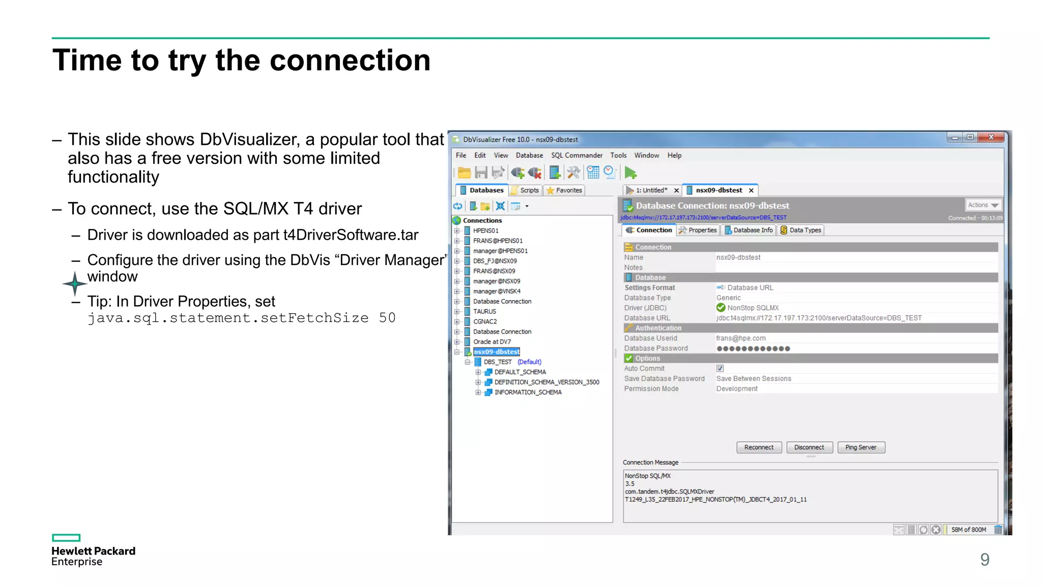Click the add connection icon in tree toolbar
The image size is (1042, 586).
tap(473, 206)
